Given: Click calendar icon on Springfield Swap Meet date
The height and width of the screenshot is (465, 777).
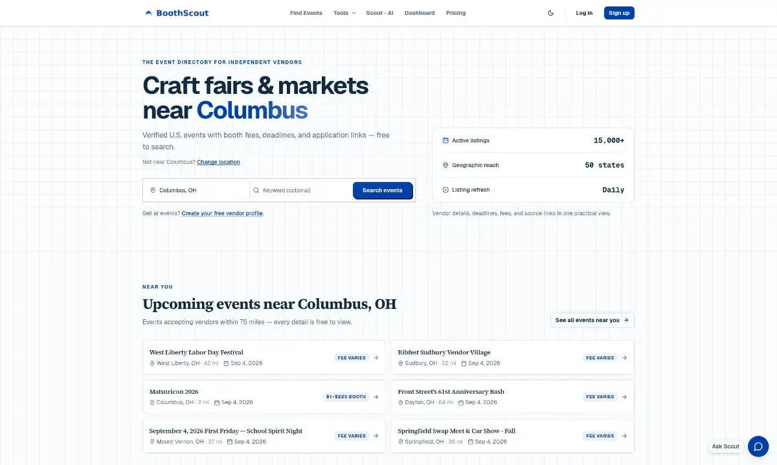Looking at the screenshot, I should pos(471,442).
